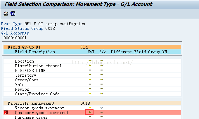Click MvT minus sign for Location
The height and width of the screenshot is (119, 199).
tap(90, 61)
